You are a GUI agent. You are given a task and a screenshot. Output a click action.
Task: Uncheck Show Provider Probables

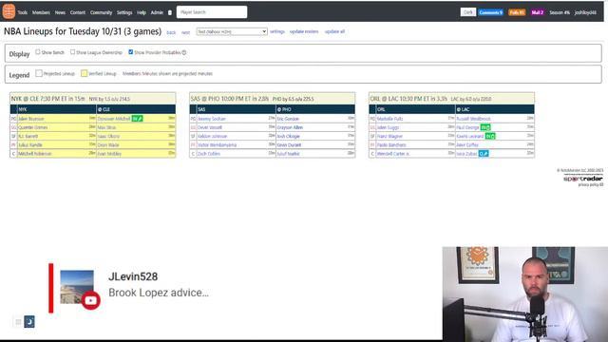pos(131,52)
